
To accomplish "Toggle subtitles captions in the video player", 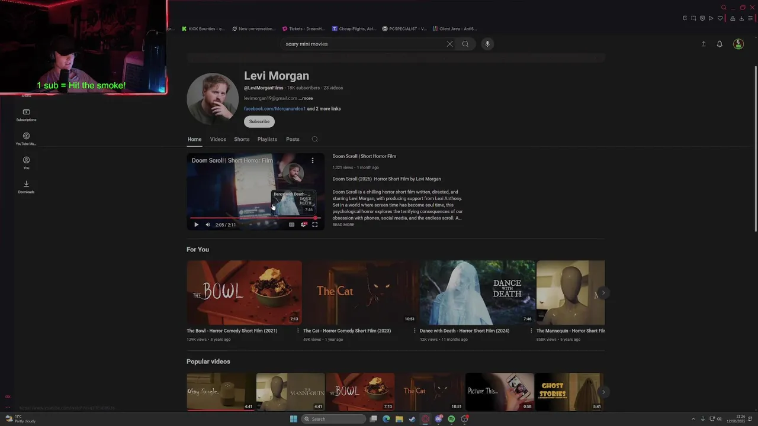I will 291,225.
